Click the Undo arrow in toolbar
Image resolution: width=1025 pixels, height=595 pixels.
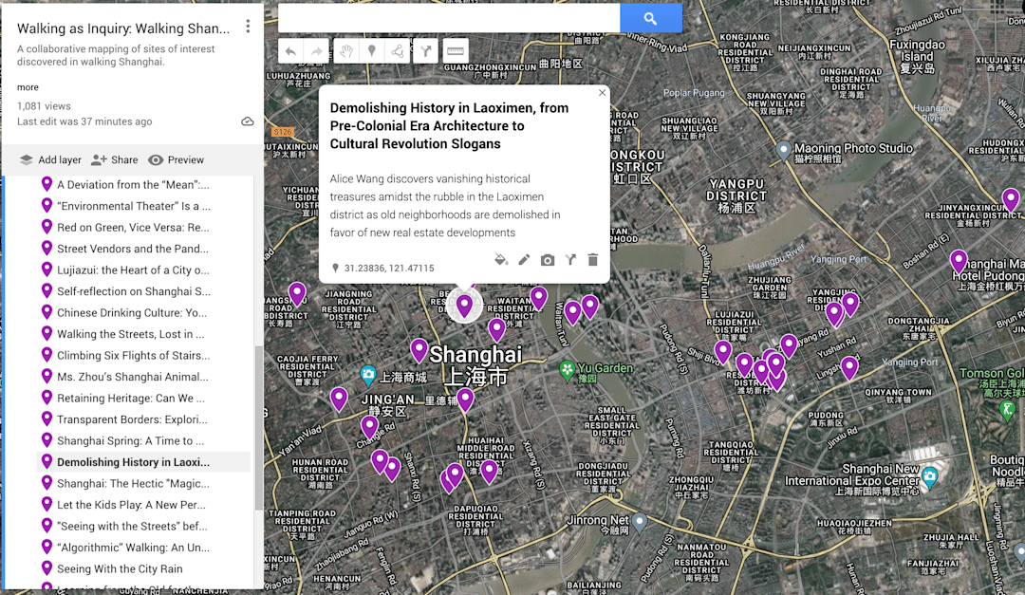(291, 51)
